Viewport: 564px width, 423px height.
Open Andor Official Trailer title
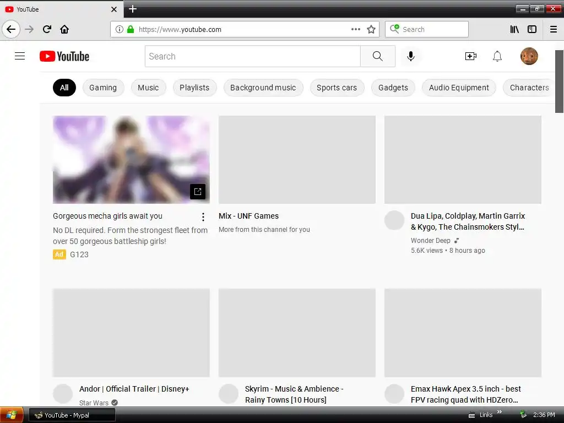[x=134, y=389]
